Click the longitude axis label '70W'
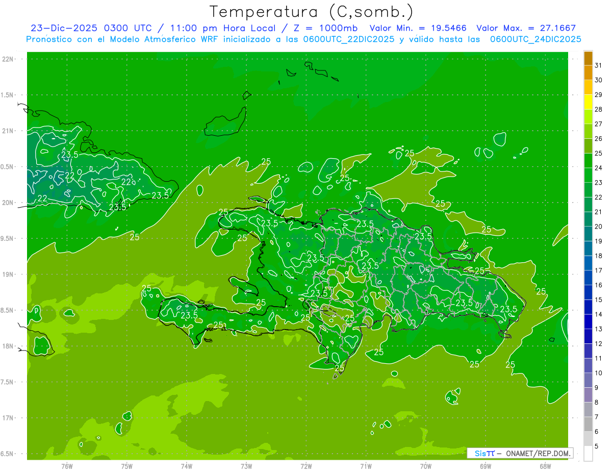This screenshot has height=473, width=612. [x=426, y=466]
